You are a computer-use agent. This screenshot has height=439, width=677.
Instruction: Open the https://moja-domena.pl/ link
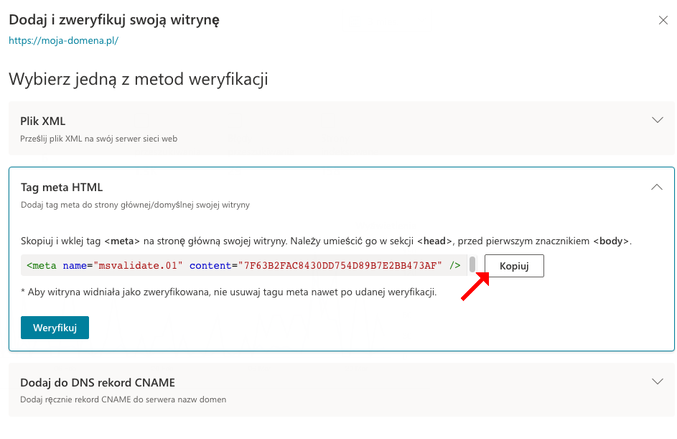(x=63, y=41)
